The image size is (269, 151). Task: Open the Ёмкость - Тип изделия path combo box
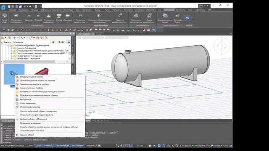coord(25,42)
